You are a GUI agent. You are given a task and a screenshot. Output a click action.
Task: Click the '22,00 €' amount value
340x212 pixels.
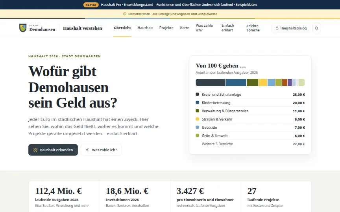coord(299,144)
